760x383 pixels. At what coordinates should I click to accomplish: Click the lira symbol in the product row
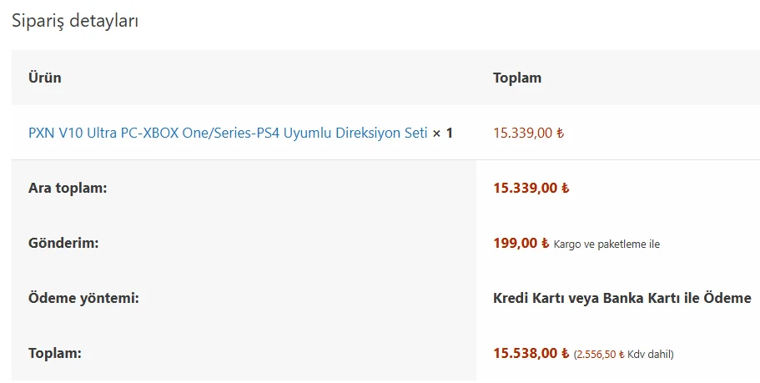click(x=560, y=133)
